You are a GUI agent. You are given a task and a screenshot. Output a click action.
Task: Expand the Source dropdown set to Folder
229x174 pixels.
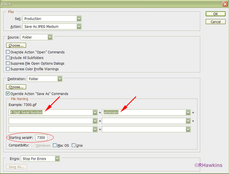[x=37, y=37]
